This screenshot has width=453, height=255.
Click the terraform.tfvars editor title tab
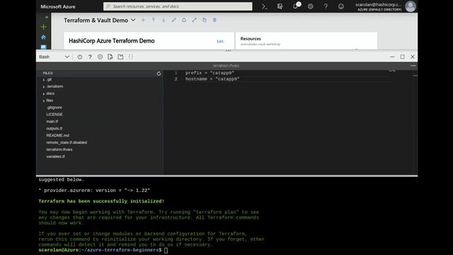(x=226, y=66)
